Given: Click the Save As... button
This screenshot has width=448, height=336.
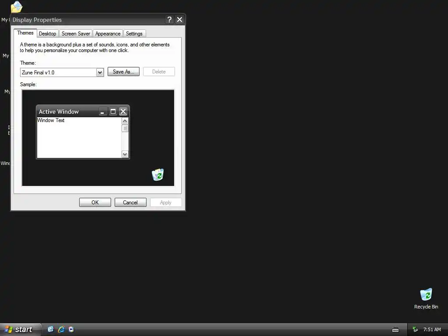Looking at the screenshot, I should [123, 72].
